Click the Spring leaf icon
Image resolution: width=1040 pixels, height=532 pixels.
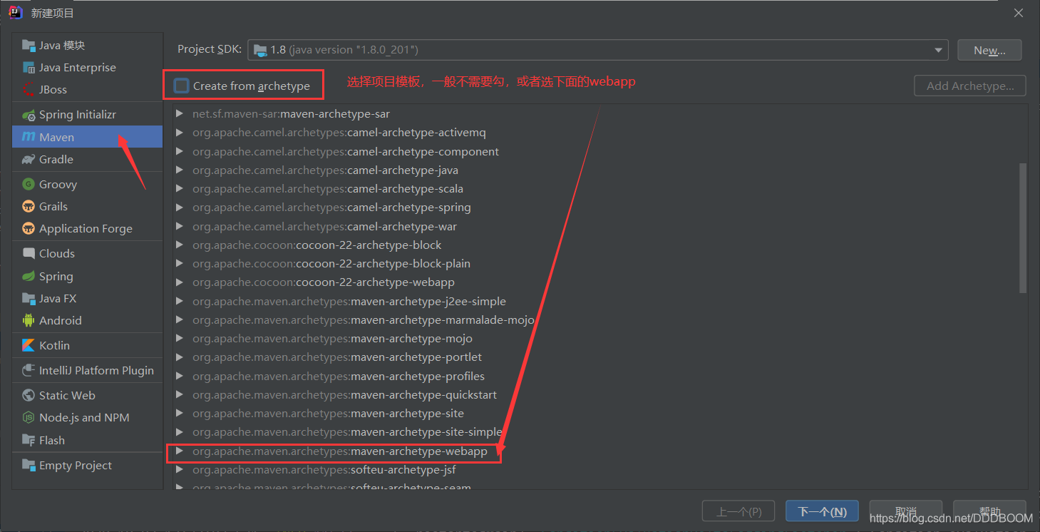click(29, 277)
